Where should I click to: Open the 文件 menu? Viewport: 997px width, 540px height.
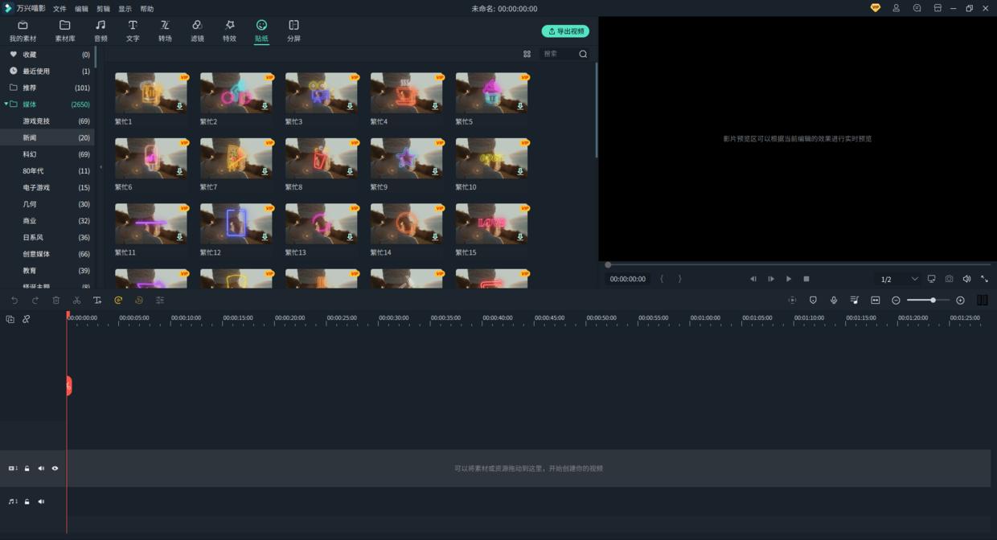[59, 9]
